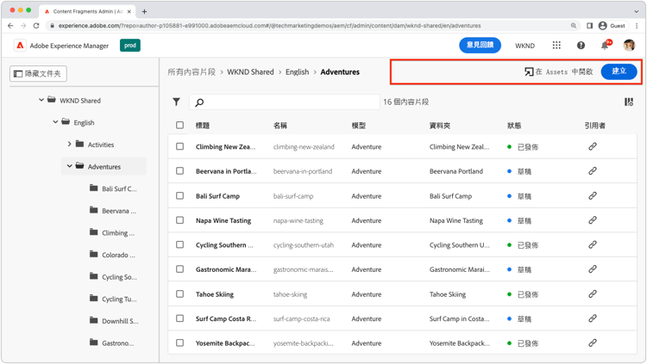Switch to Content Fragments Admin browser tab
The image size is (647, 364).
click(x=87, y=11)
